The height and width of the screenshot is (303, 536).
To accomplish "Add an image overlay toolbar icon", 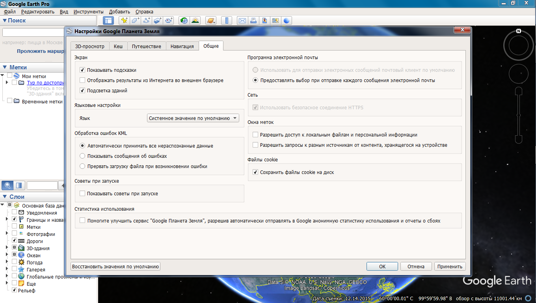I will (158, 21).
